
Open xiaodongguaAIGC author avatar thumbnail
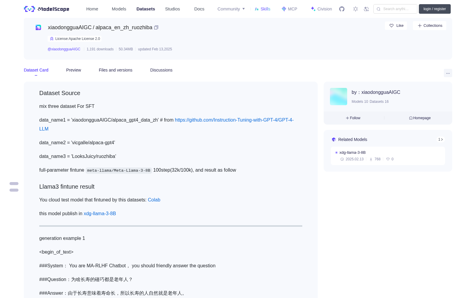tap(339, 97)
